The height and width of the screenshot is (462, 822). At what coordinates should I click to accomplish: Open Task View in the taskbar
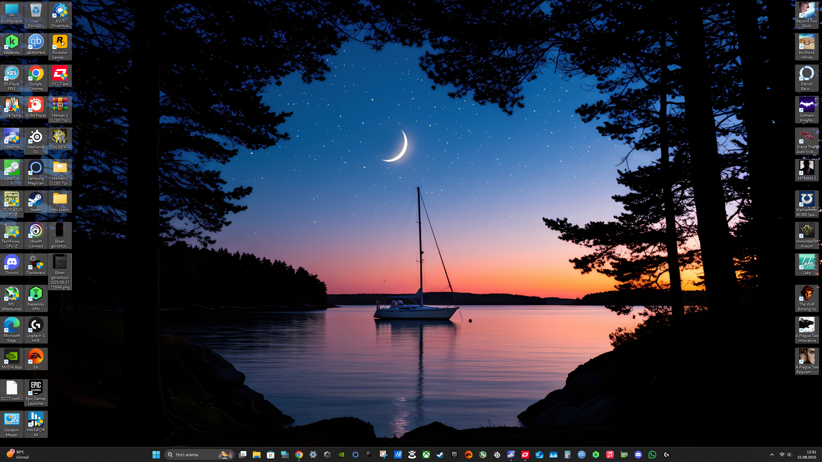coord(243,455)
